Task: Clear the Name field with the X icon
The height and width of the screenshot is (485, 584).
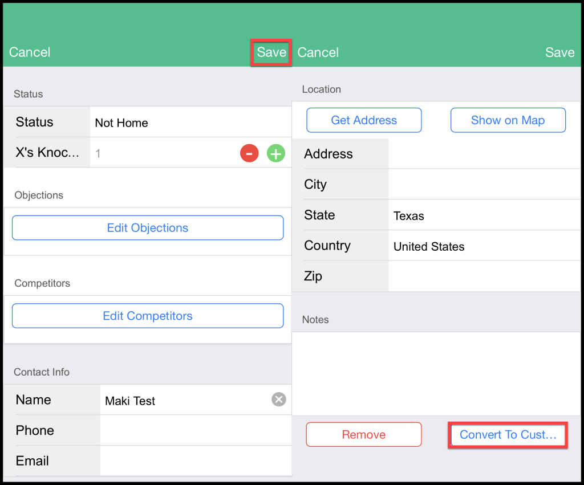Action: [278, 400]
